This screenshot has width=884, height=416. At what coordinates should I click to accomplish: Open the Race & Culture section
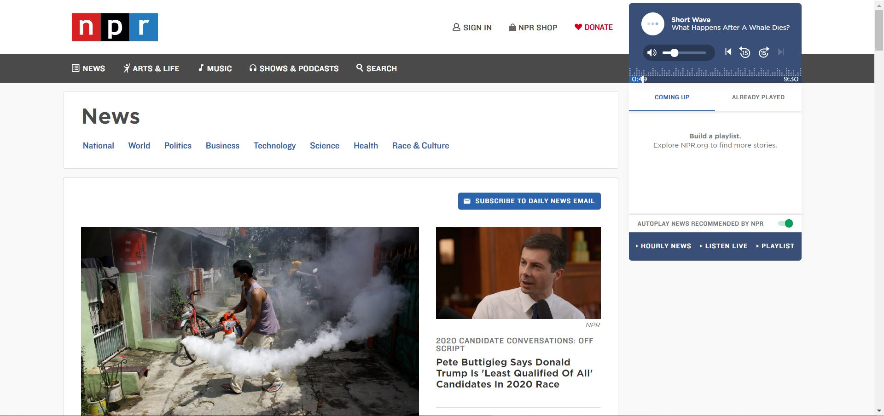[x=420, y=146]
